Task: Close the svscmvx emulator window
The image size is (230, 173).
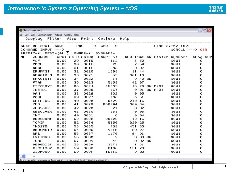Action: [209, 30]
